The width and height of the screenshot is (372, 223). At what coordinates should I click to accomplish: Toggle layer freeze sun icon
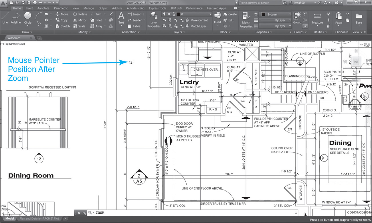[x=169, y=14]
